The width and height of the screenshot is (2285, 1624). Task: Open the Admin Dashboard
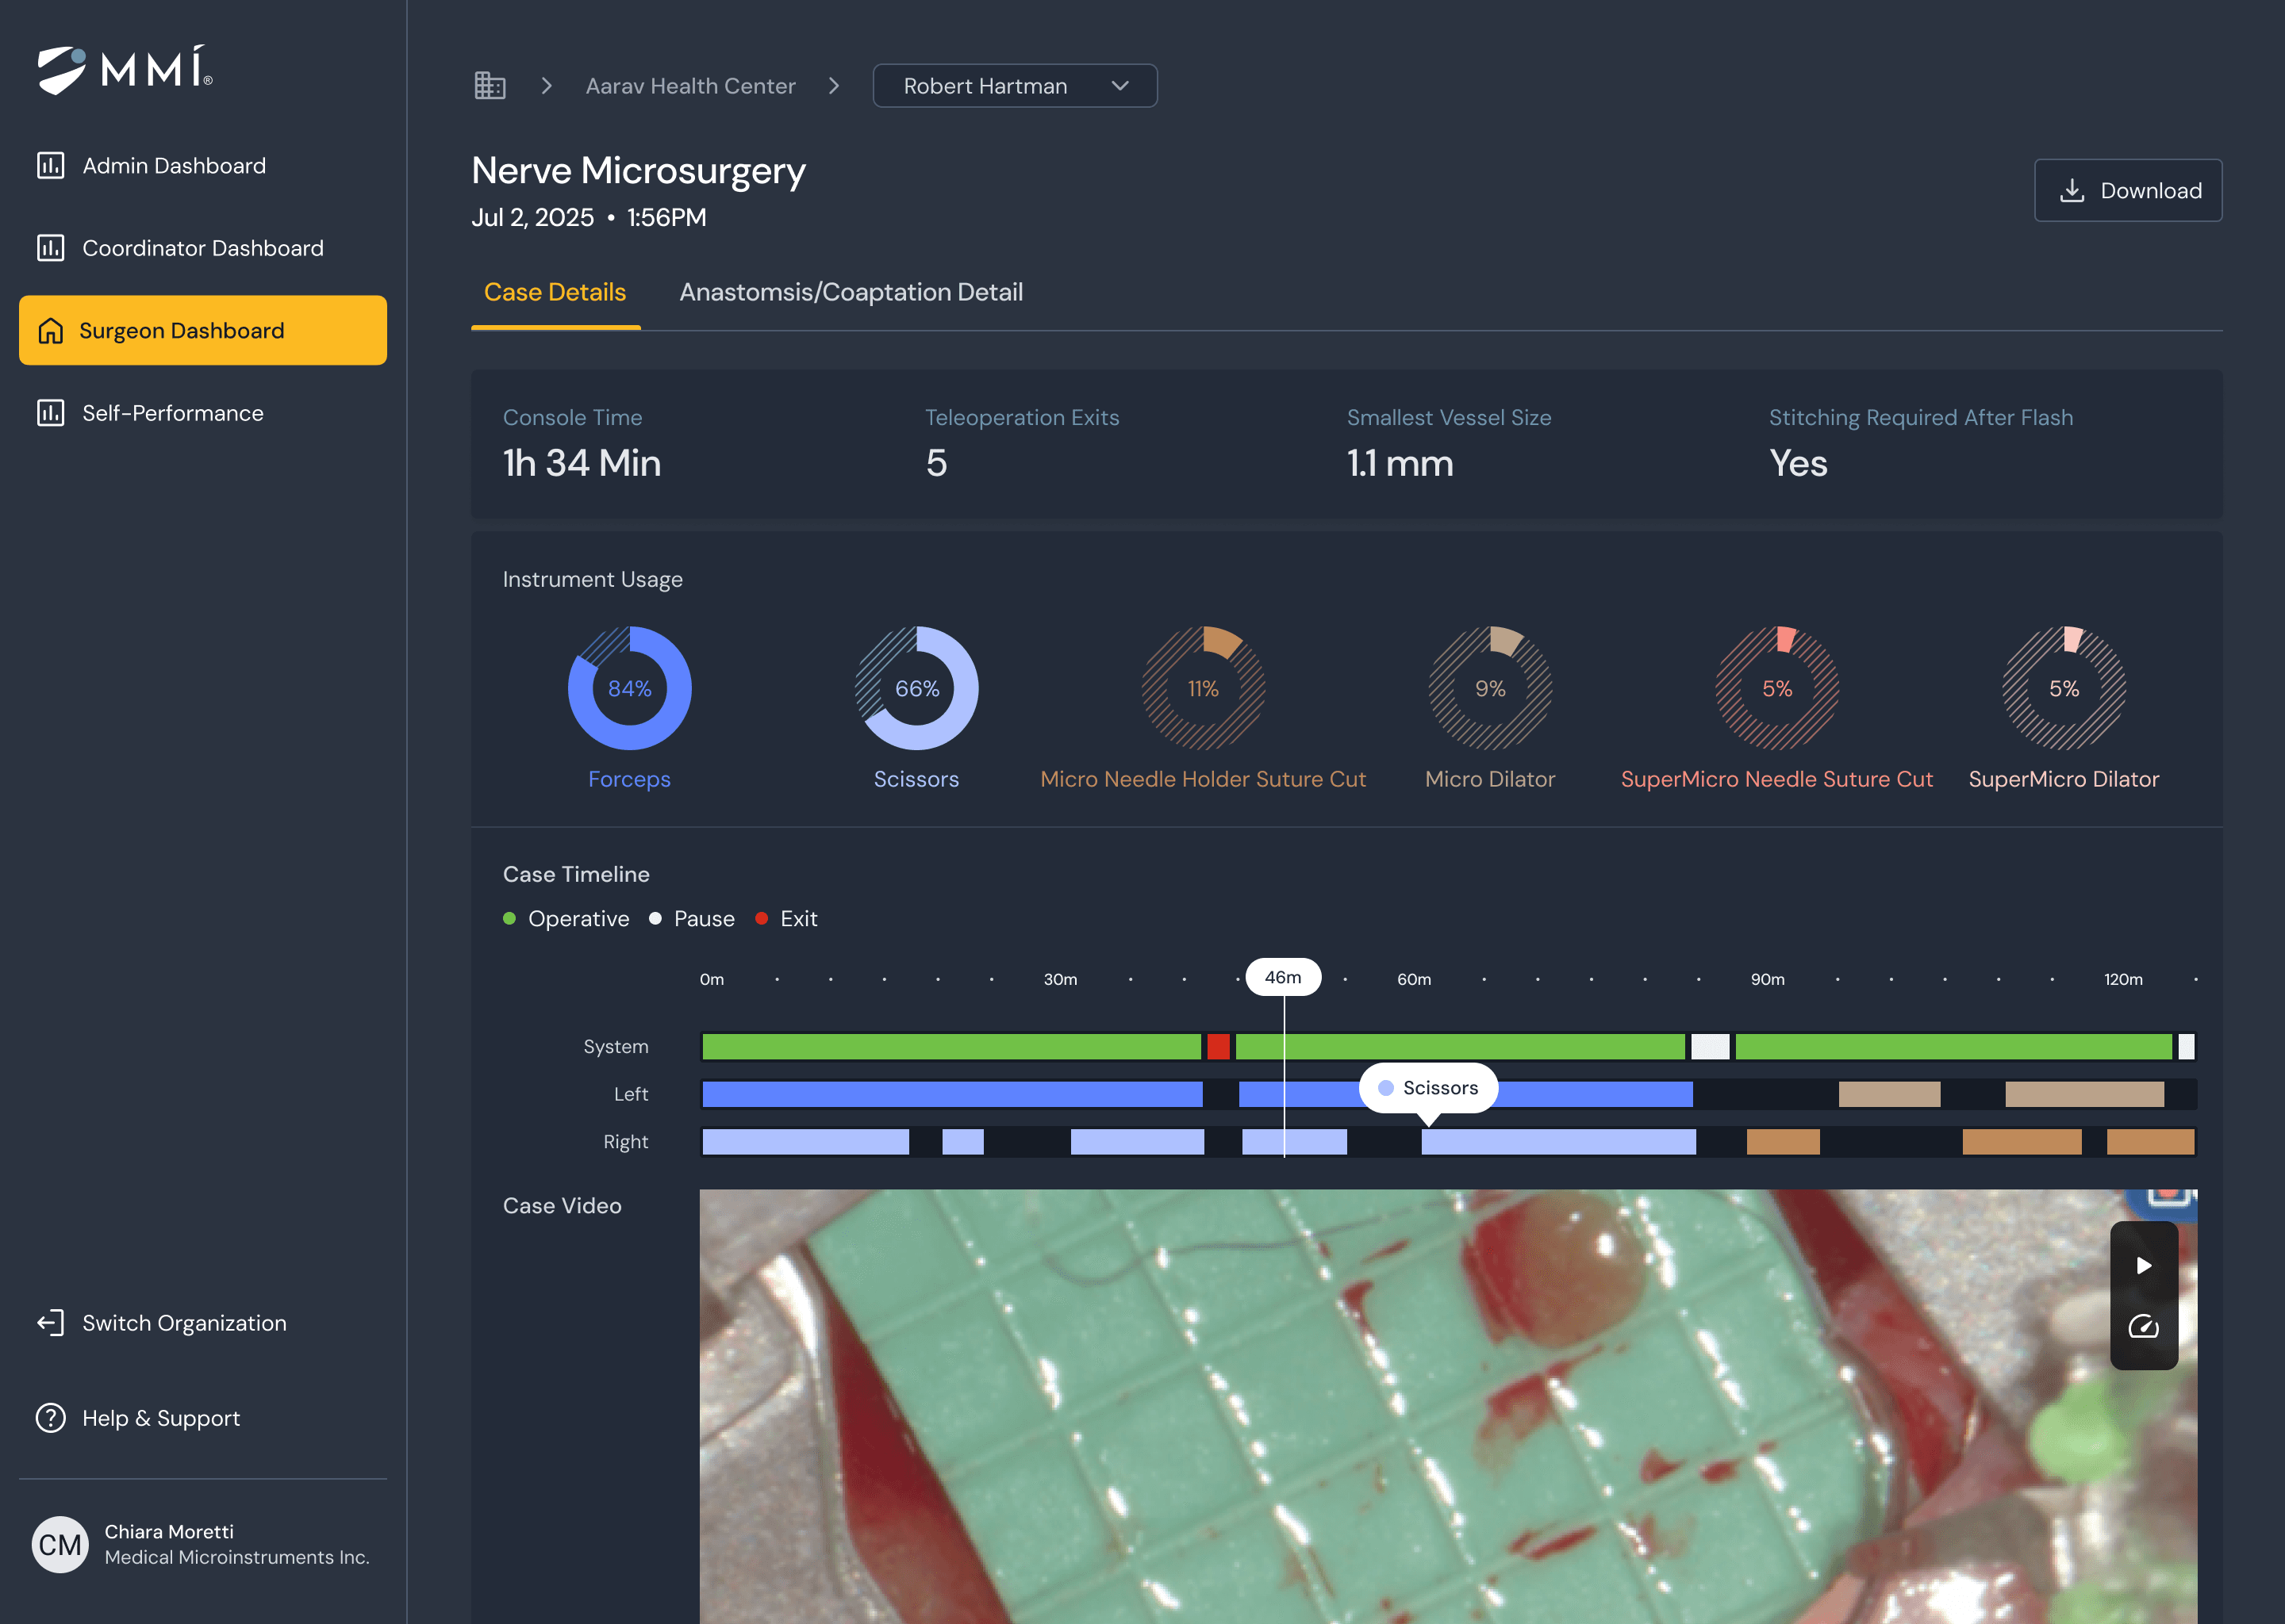click(173, 166)
